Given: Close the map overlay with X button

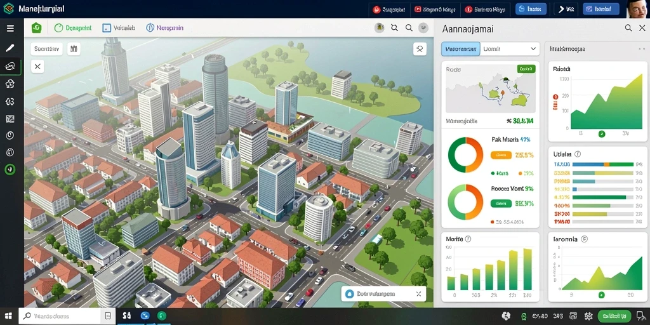Looking at the screenshot, I should [x=37, y=66].
